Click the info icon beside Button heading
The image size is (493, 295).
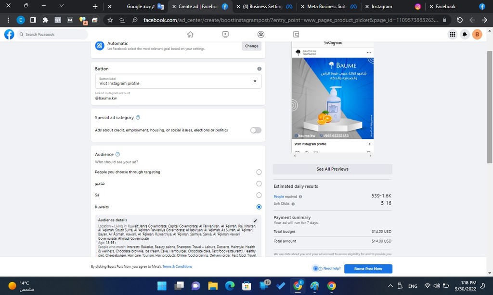259,69
